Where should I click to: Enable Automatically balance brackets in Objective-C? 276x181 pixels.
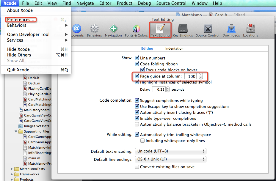(137, 124)
